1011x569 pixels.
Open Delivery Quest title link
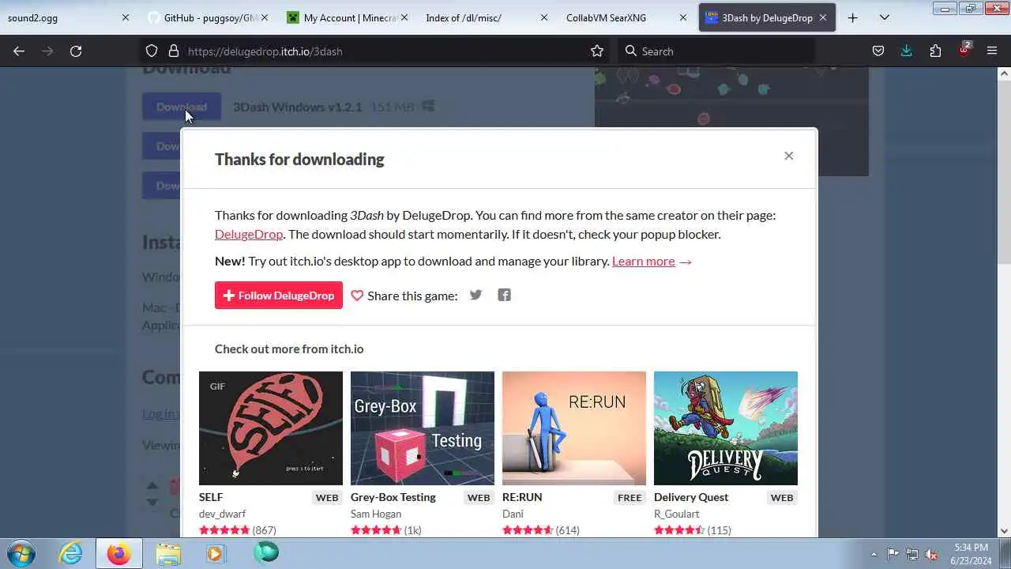click(x=691, y=497)
